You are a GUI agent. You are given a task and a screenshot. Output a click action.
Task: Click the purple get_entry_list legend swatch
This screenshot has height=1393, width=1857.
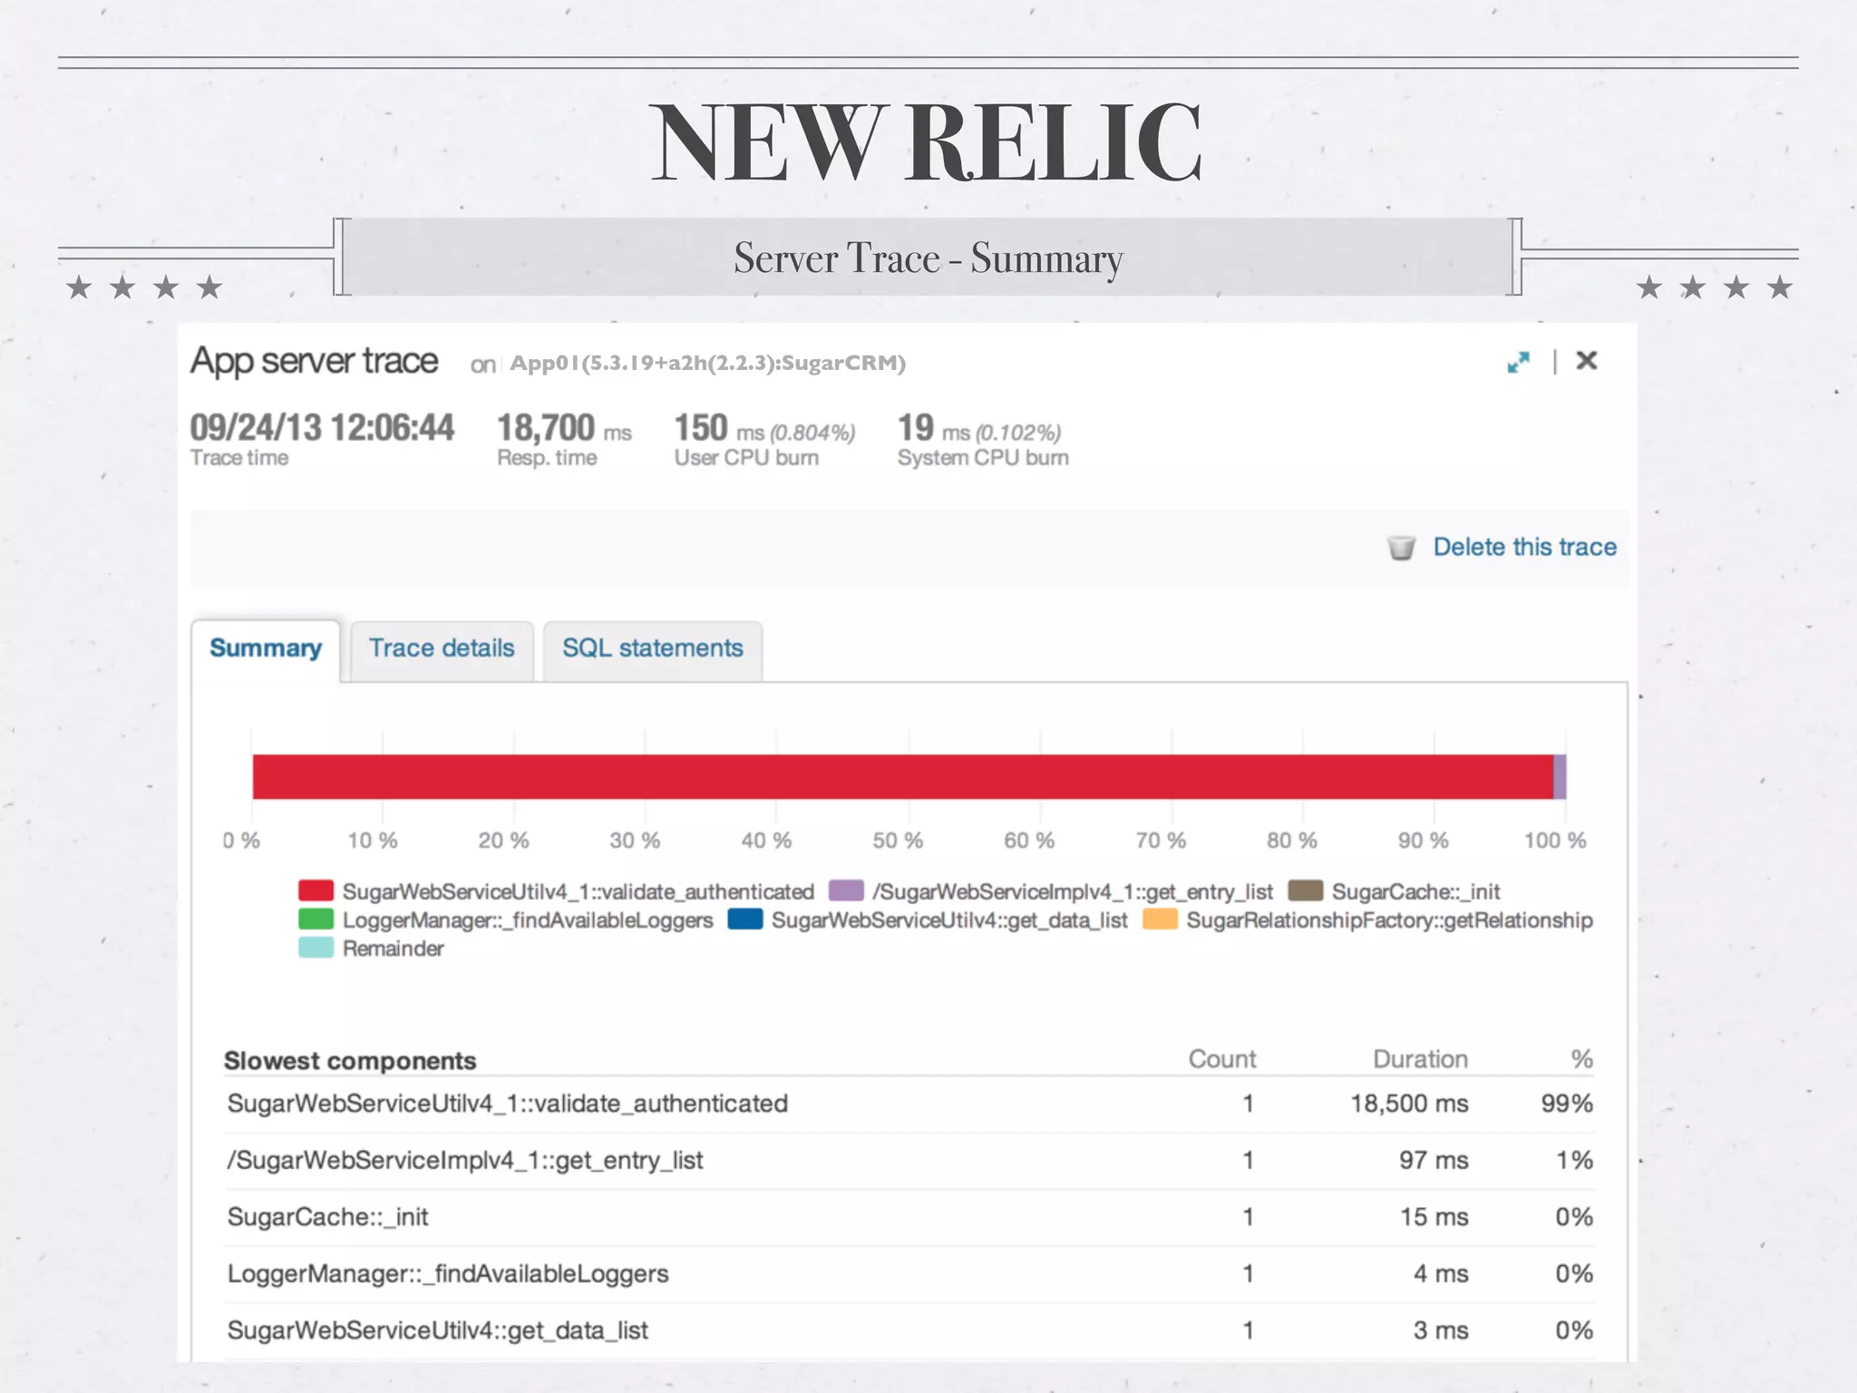[846, 891]
